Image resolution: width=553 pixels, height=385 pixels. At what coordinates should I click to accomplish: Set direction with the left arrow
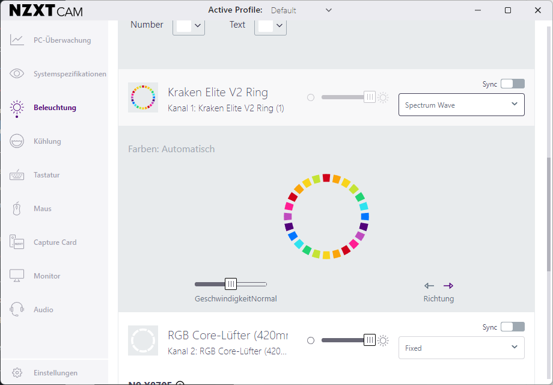pos(429,286)
